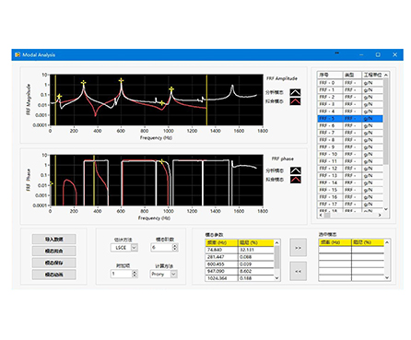Click the red curve legend icon for FRF phase
The height and width of the screenshot is (340, 411).
(x=296, y=180)
